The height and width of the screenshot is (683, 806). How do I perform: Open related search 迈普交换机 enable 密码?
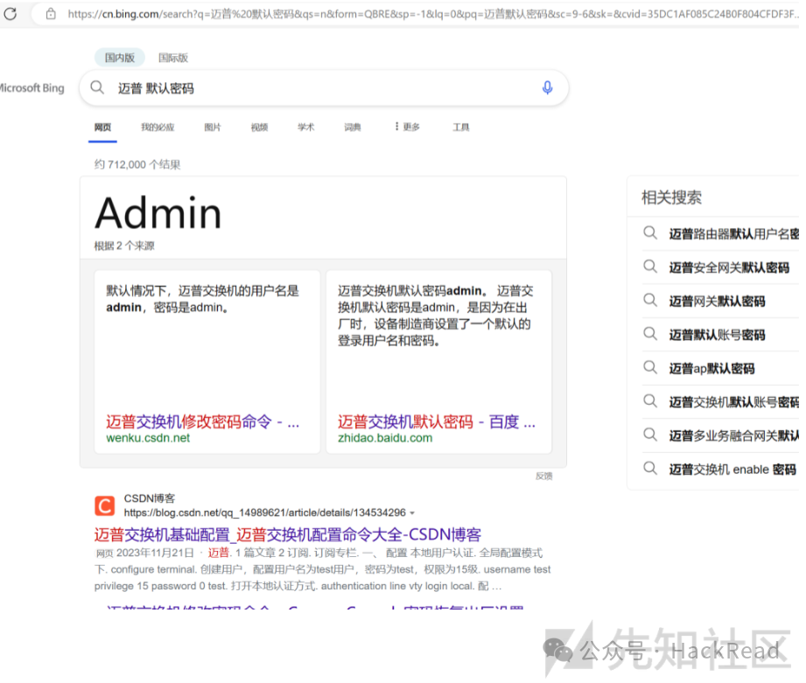(732, 470)
